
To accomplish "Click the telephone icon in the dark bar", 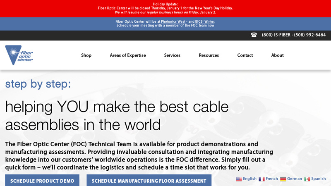I will [x=254, y=35].
